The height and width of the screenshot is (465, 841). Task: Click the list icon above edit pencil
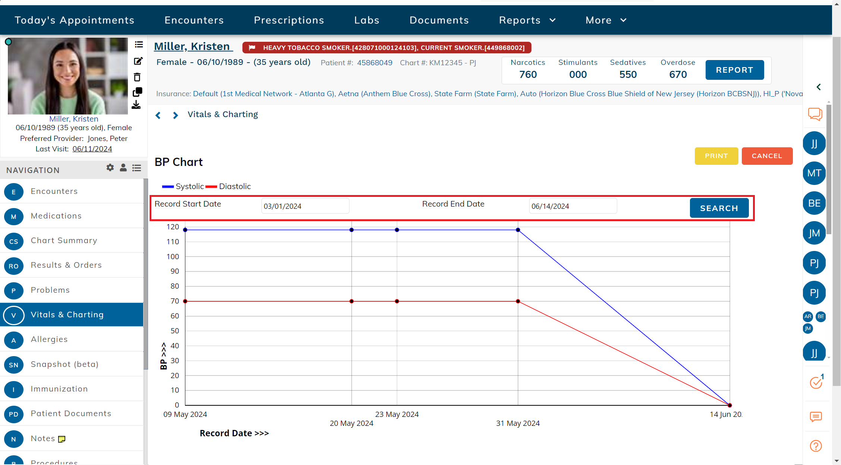click(x=139, y=45)
